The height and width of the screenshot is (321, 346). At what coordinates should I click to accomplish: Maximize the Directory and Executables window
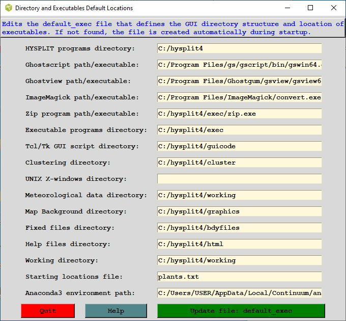click(310, 8)
